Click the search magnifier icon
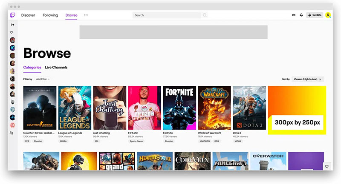 205,15
